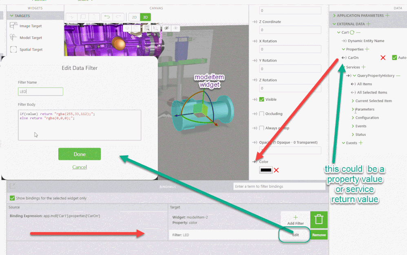
Task: Expand the Status node
Action: (353, 135)
